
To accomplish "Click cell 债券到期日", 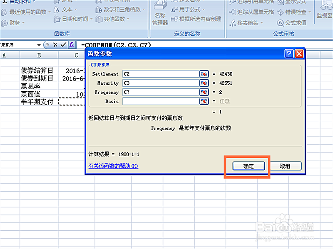I will coord(39,78).
